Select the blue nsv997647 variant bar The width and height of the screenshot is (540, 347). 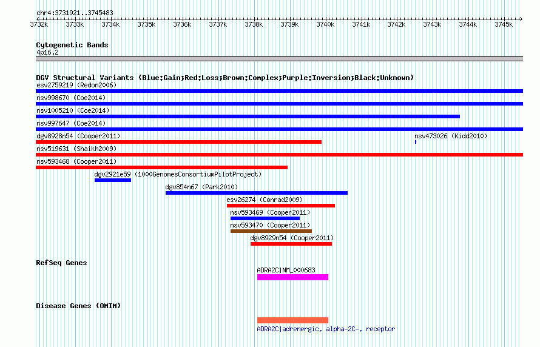click(x=279, y=129)
